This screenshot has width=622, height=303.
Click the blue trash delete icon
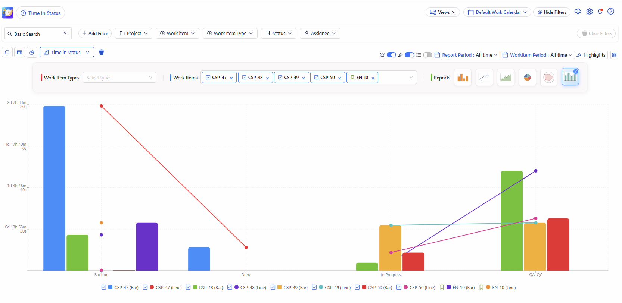(101, 52)
